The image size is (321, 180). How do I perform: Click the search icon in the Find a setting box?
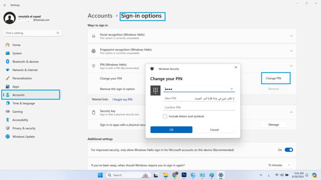tap(58, 33)
